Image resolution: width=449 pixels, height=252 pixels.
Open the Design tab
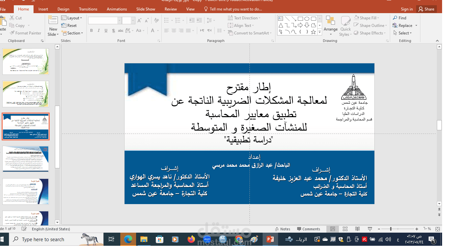click(63, 9)
